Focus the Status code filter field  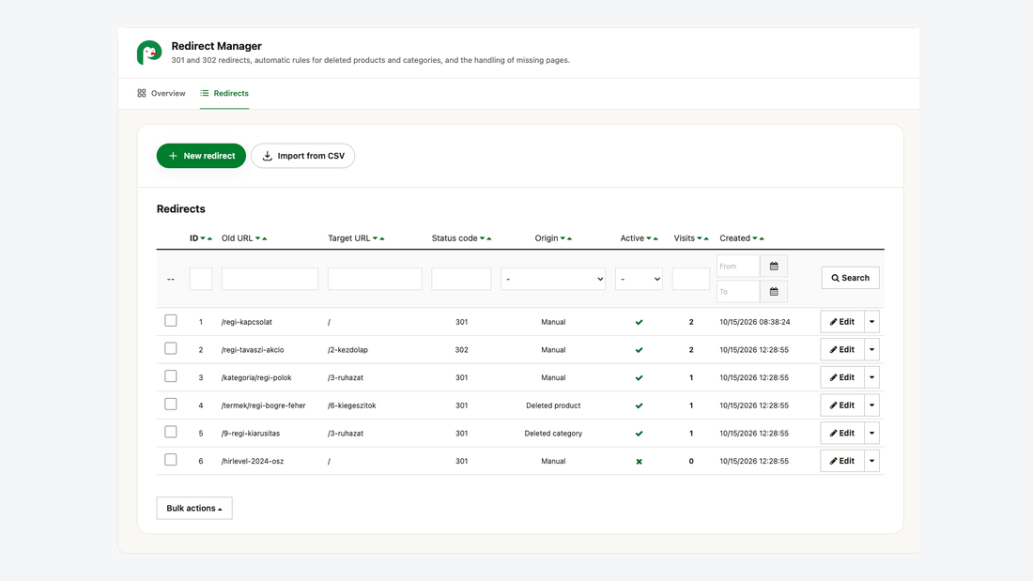tap(461, 279)
